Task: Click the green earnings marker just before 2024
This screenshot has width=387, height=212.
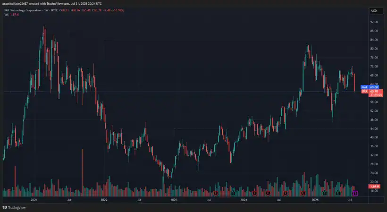Action: 233,193
